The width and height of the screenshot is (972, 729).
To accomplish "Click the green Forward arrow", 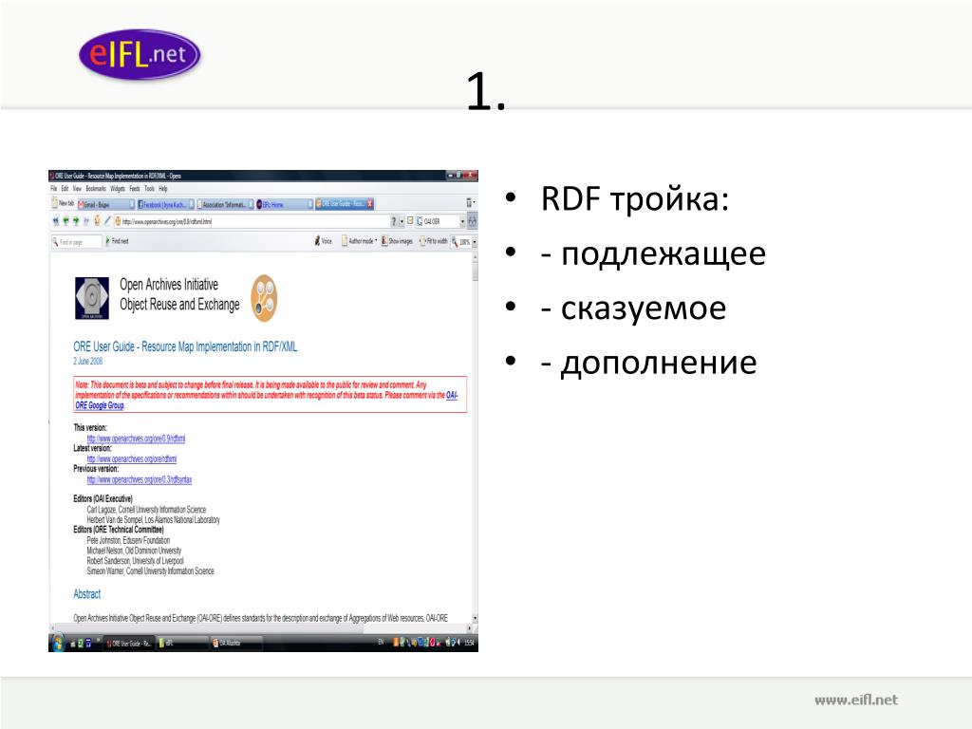I will pos(76,221).
